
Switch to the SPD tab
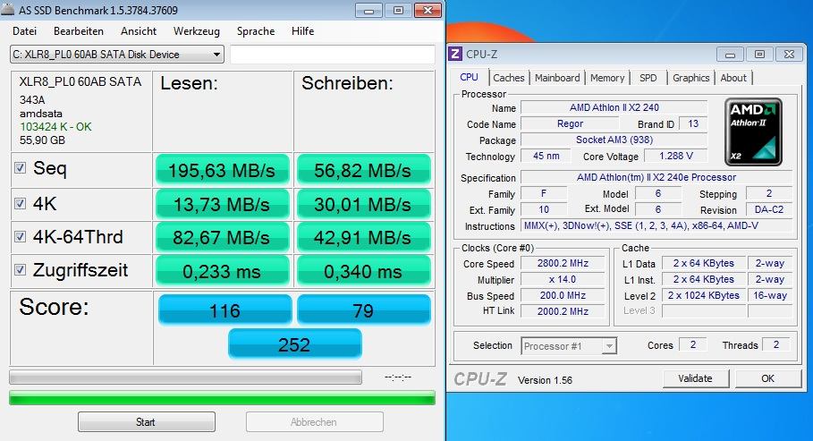pyautogui.click(x=648, y=78)
